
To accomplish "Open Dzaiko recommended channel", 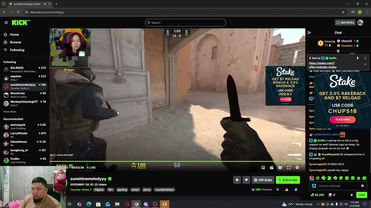I will click(x=25, y=160).
